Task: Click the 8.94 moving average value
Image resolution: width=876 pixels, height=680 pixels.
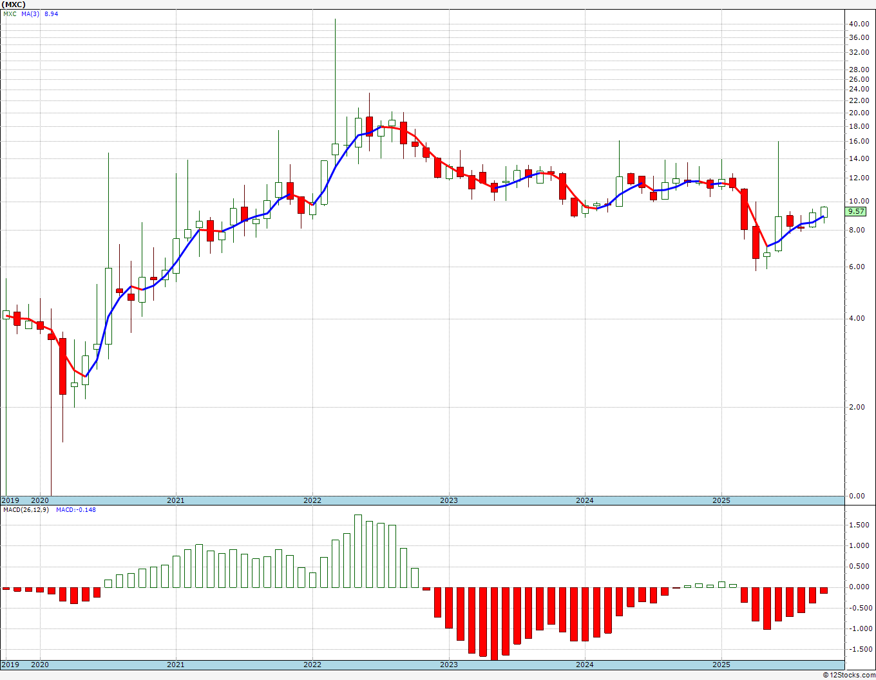Action: (51, 14)
